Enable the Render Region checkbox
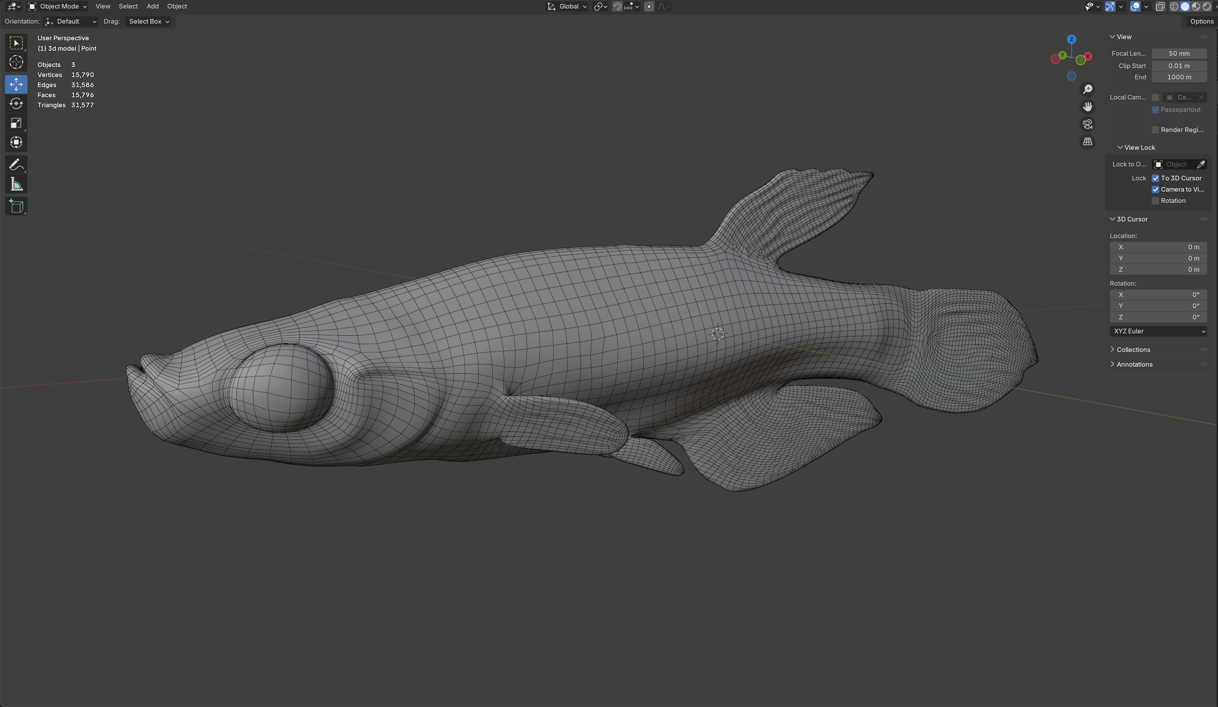1218x707 pixels. [x=1156, y=130]
